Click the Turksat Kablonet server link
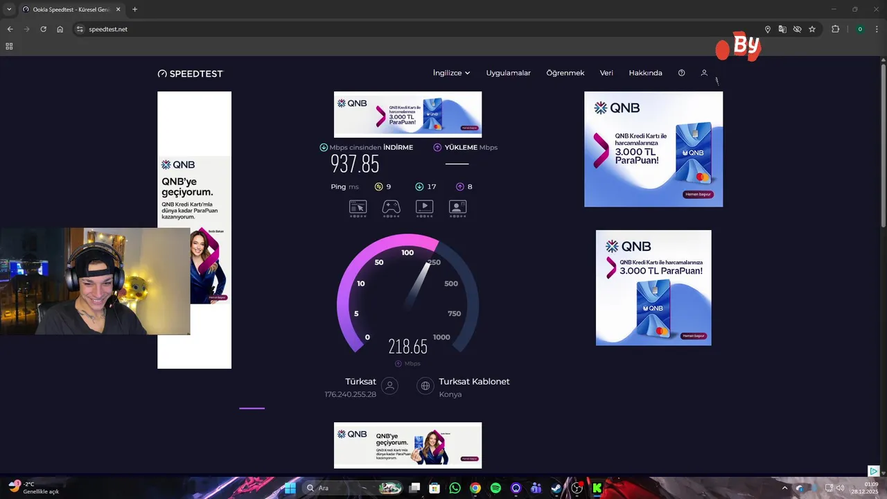The image size is (887, 499). point(474,381)
